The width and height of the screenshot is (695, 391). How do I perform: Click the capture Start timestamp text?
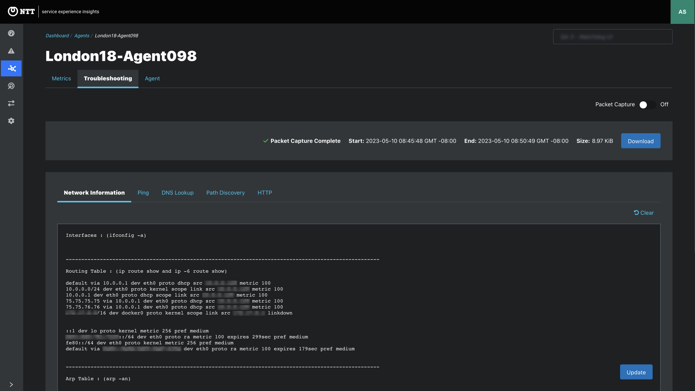(x=402, y=141)
